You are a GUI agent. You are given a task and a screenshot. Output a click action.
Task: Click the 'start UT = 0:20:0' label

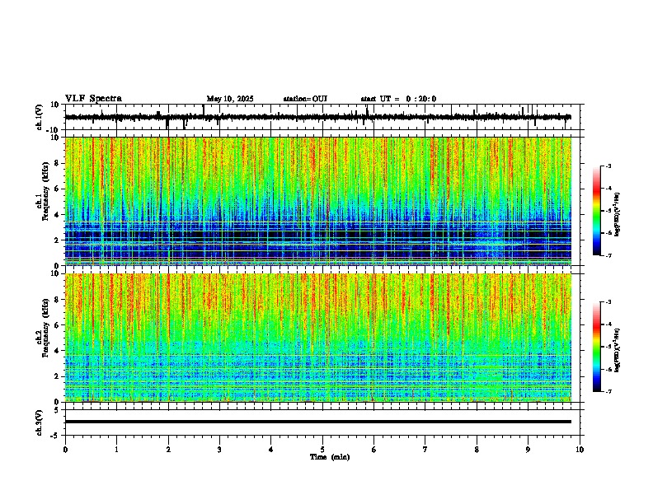tap(398, 99)
